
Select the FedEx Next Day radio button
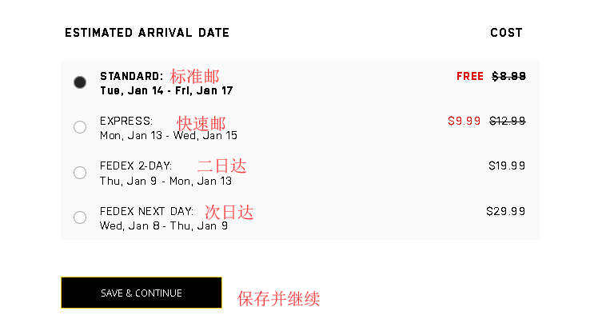click(80, 217)
